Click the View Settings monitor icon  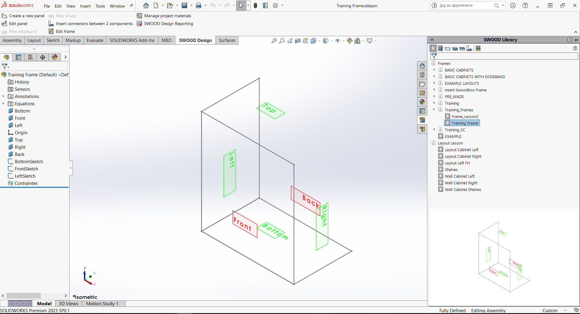tap(370, 41)
